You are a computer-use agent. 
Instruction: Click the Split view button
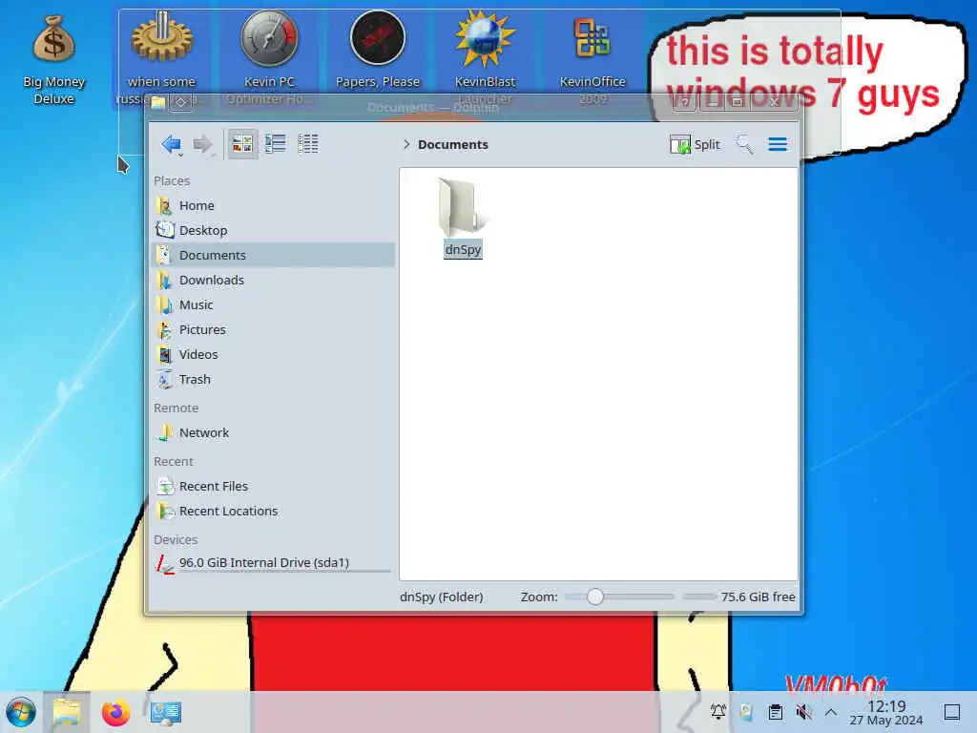point(695,145)
